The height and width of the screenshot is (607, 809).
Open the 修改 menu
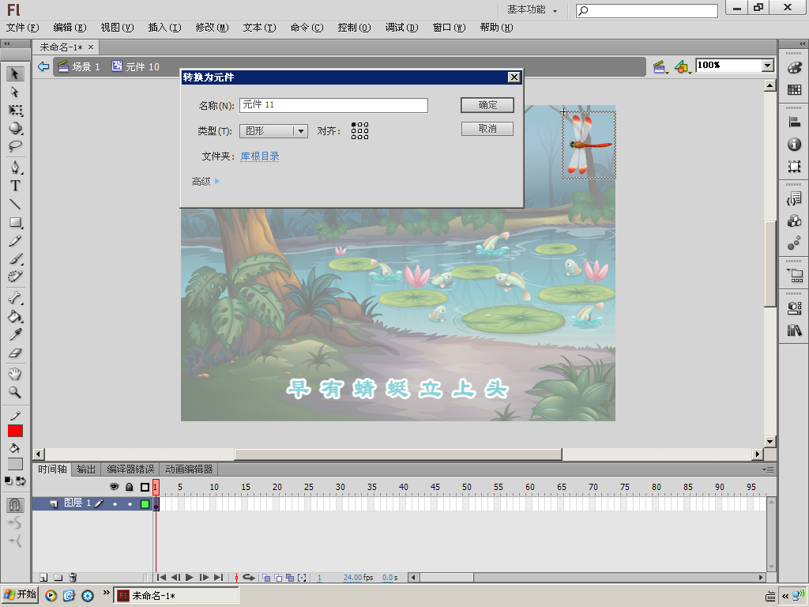(x=211, y=28)
